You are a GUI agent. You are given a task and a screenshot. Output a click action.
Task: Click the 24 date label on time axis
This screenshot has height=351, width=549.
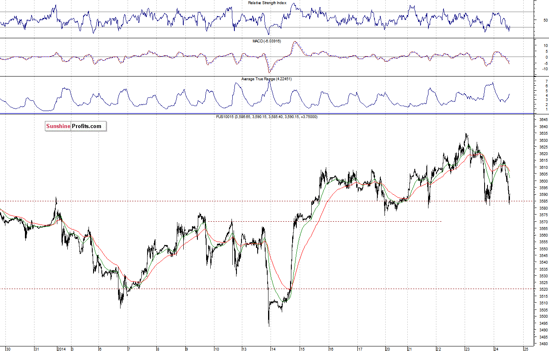(x=496, y=349)
